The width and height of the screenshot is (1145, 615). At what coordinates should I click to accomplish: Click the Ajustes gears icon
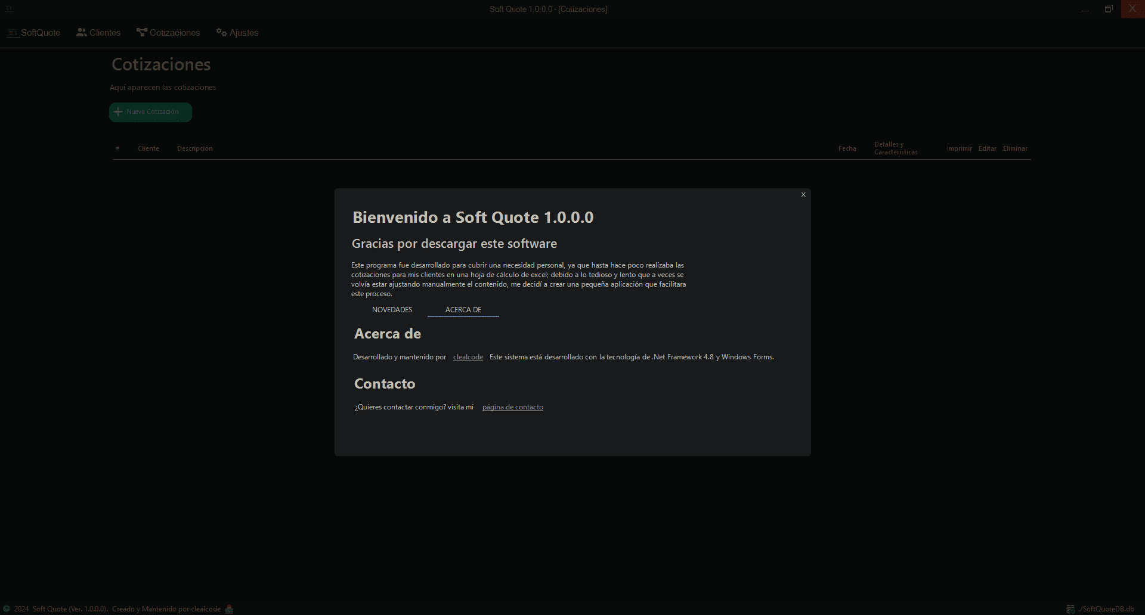(222, 32)
